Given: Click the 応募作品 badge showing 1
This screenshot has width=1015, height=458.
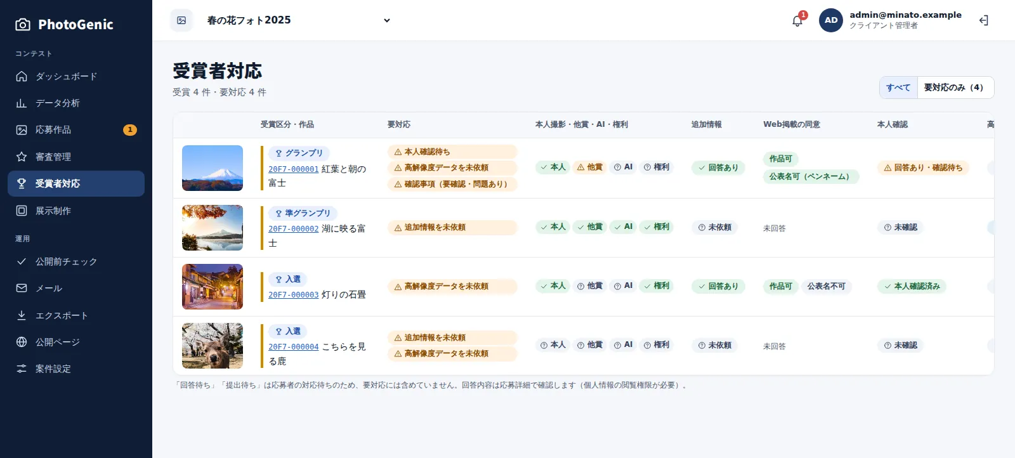Looking at the screenshot, I should click(x=130, y=129).
